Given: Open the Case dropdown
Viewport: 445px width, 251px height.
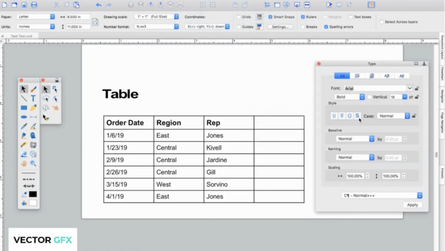Looking at the screenshot, I should [394, 116].
